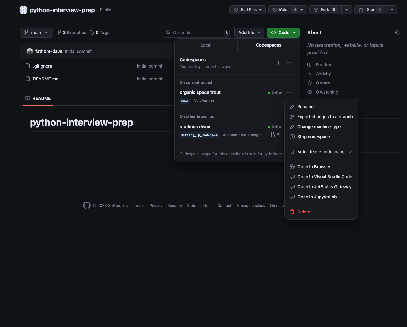Switch to the Local tab
407x327 pixels.
click(206, 45)
